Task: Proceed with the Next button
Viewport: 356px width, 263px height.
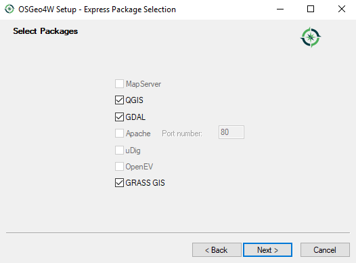Action: (268, 250)
